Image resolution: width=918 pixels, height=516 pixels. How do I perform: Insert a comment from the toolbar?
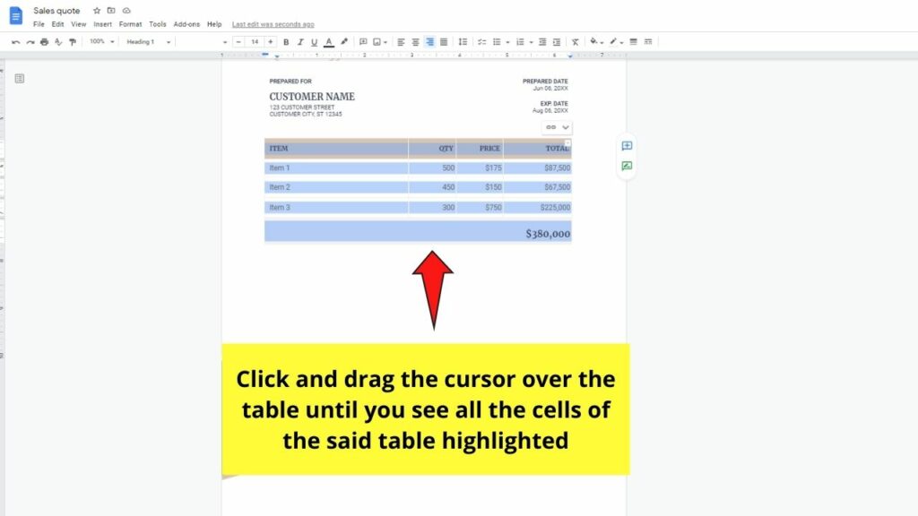(x=363, y=41)
